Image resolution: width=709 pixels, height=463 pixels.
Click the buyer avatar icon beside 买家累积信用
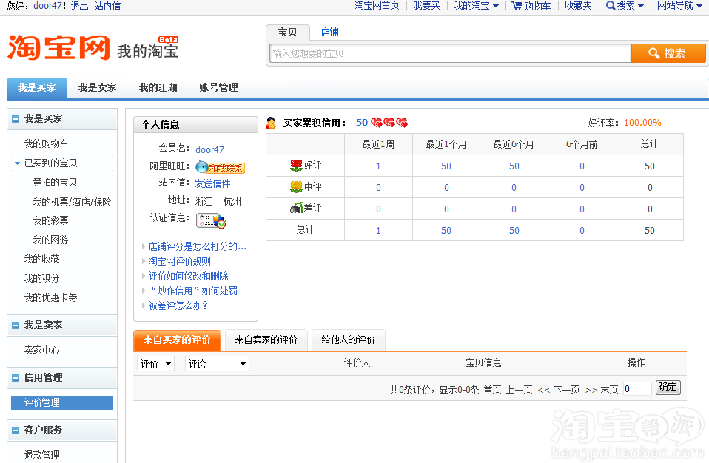click(x=271, y=123)
